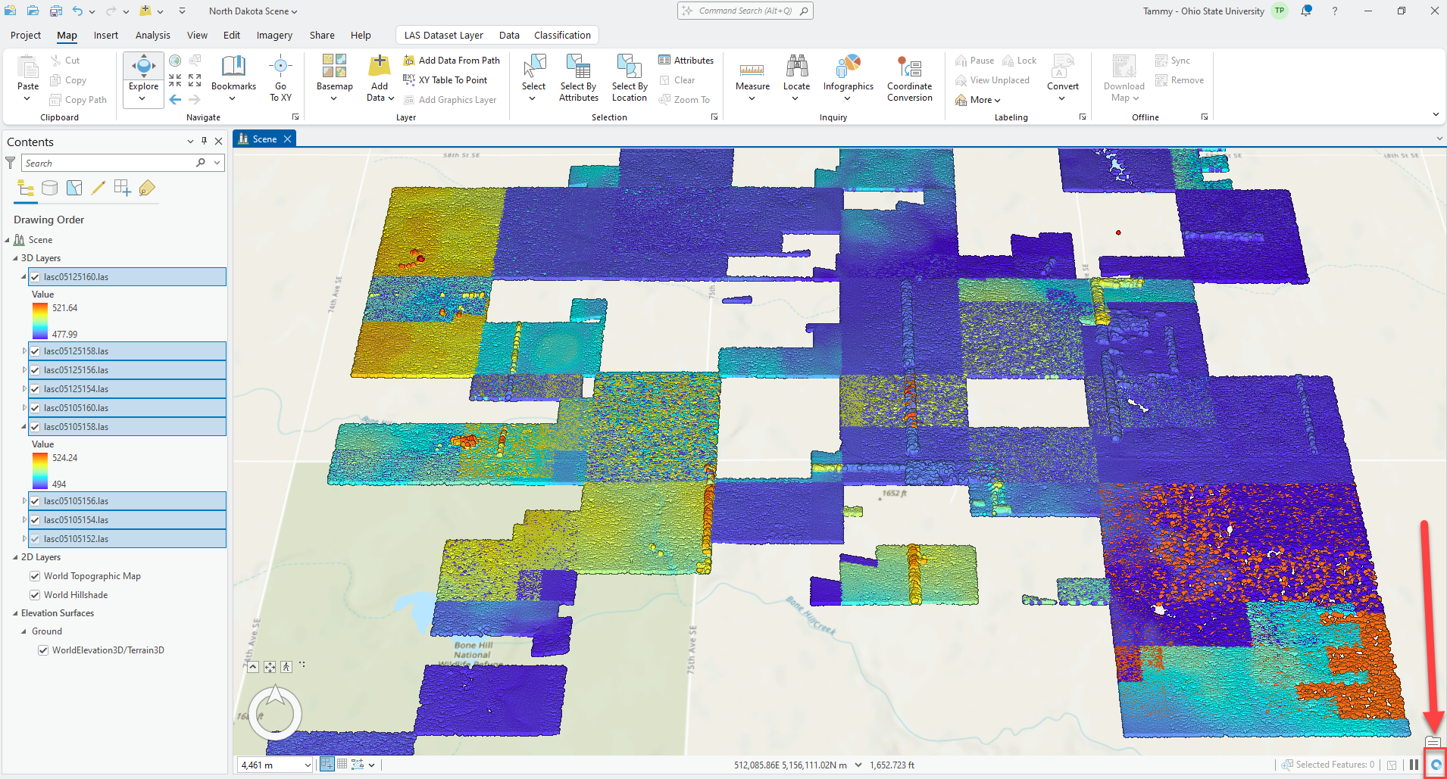Open the Analysis ribbon tab
Viewport: 1447px width, 779px height.
pyautogui.click(x=152, y=36)
